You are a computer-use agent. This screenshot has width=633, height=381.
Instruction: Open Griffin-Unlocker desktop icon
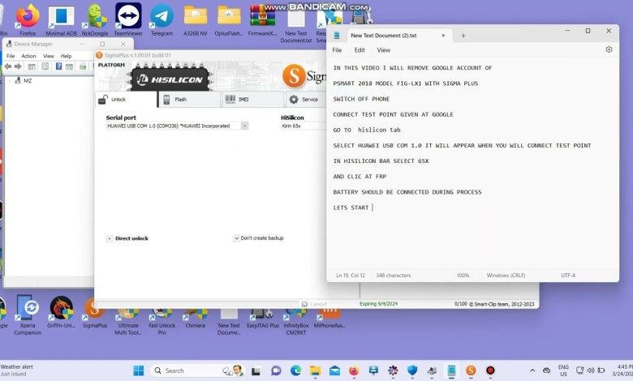[61, 309]
